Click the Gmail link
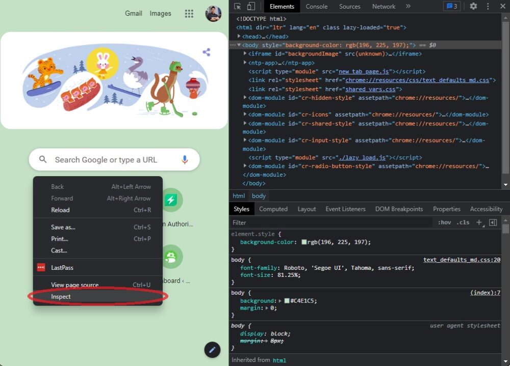 point(133,13)
